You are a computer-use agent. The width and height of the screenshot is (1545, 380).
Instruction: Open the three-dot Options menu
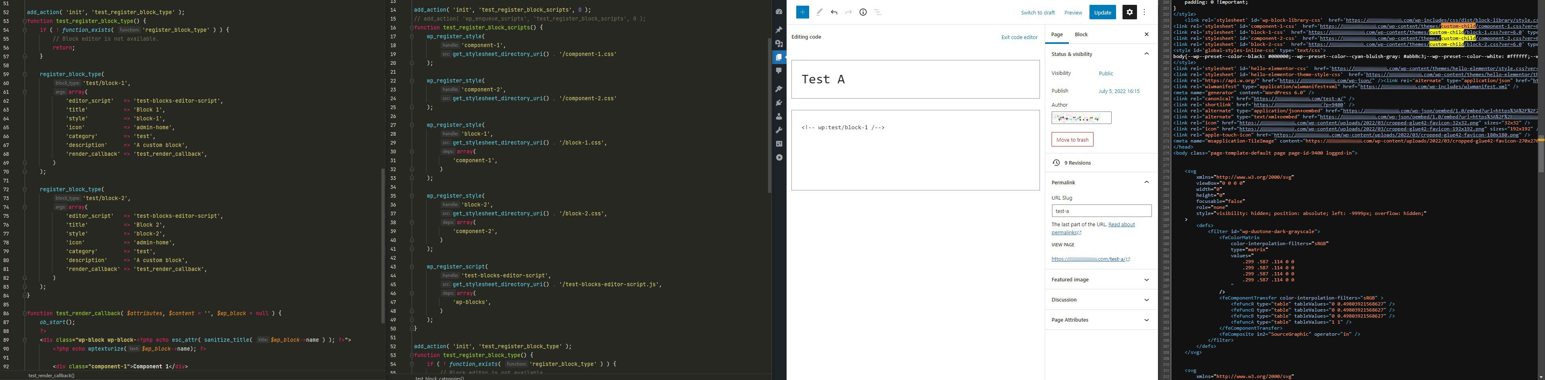[1144, 12]
